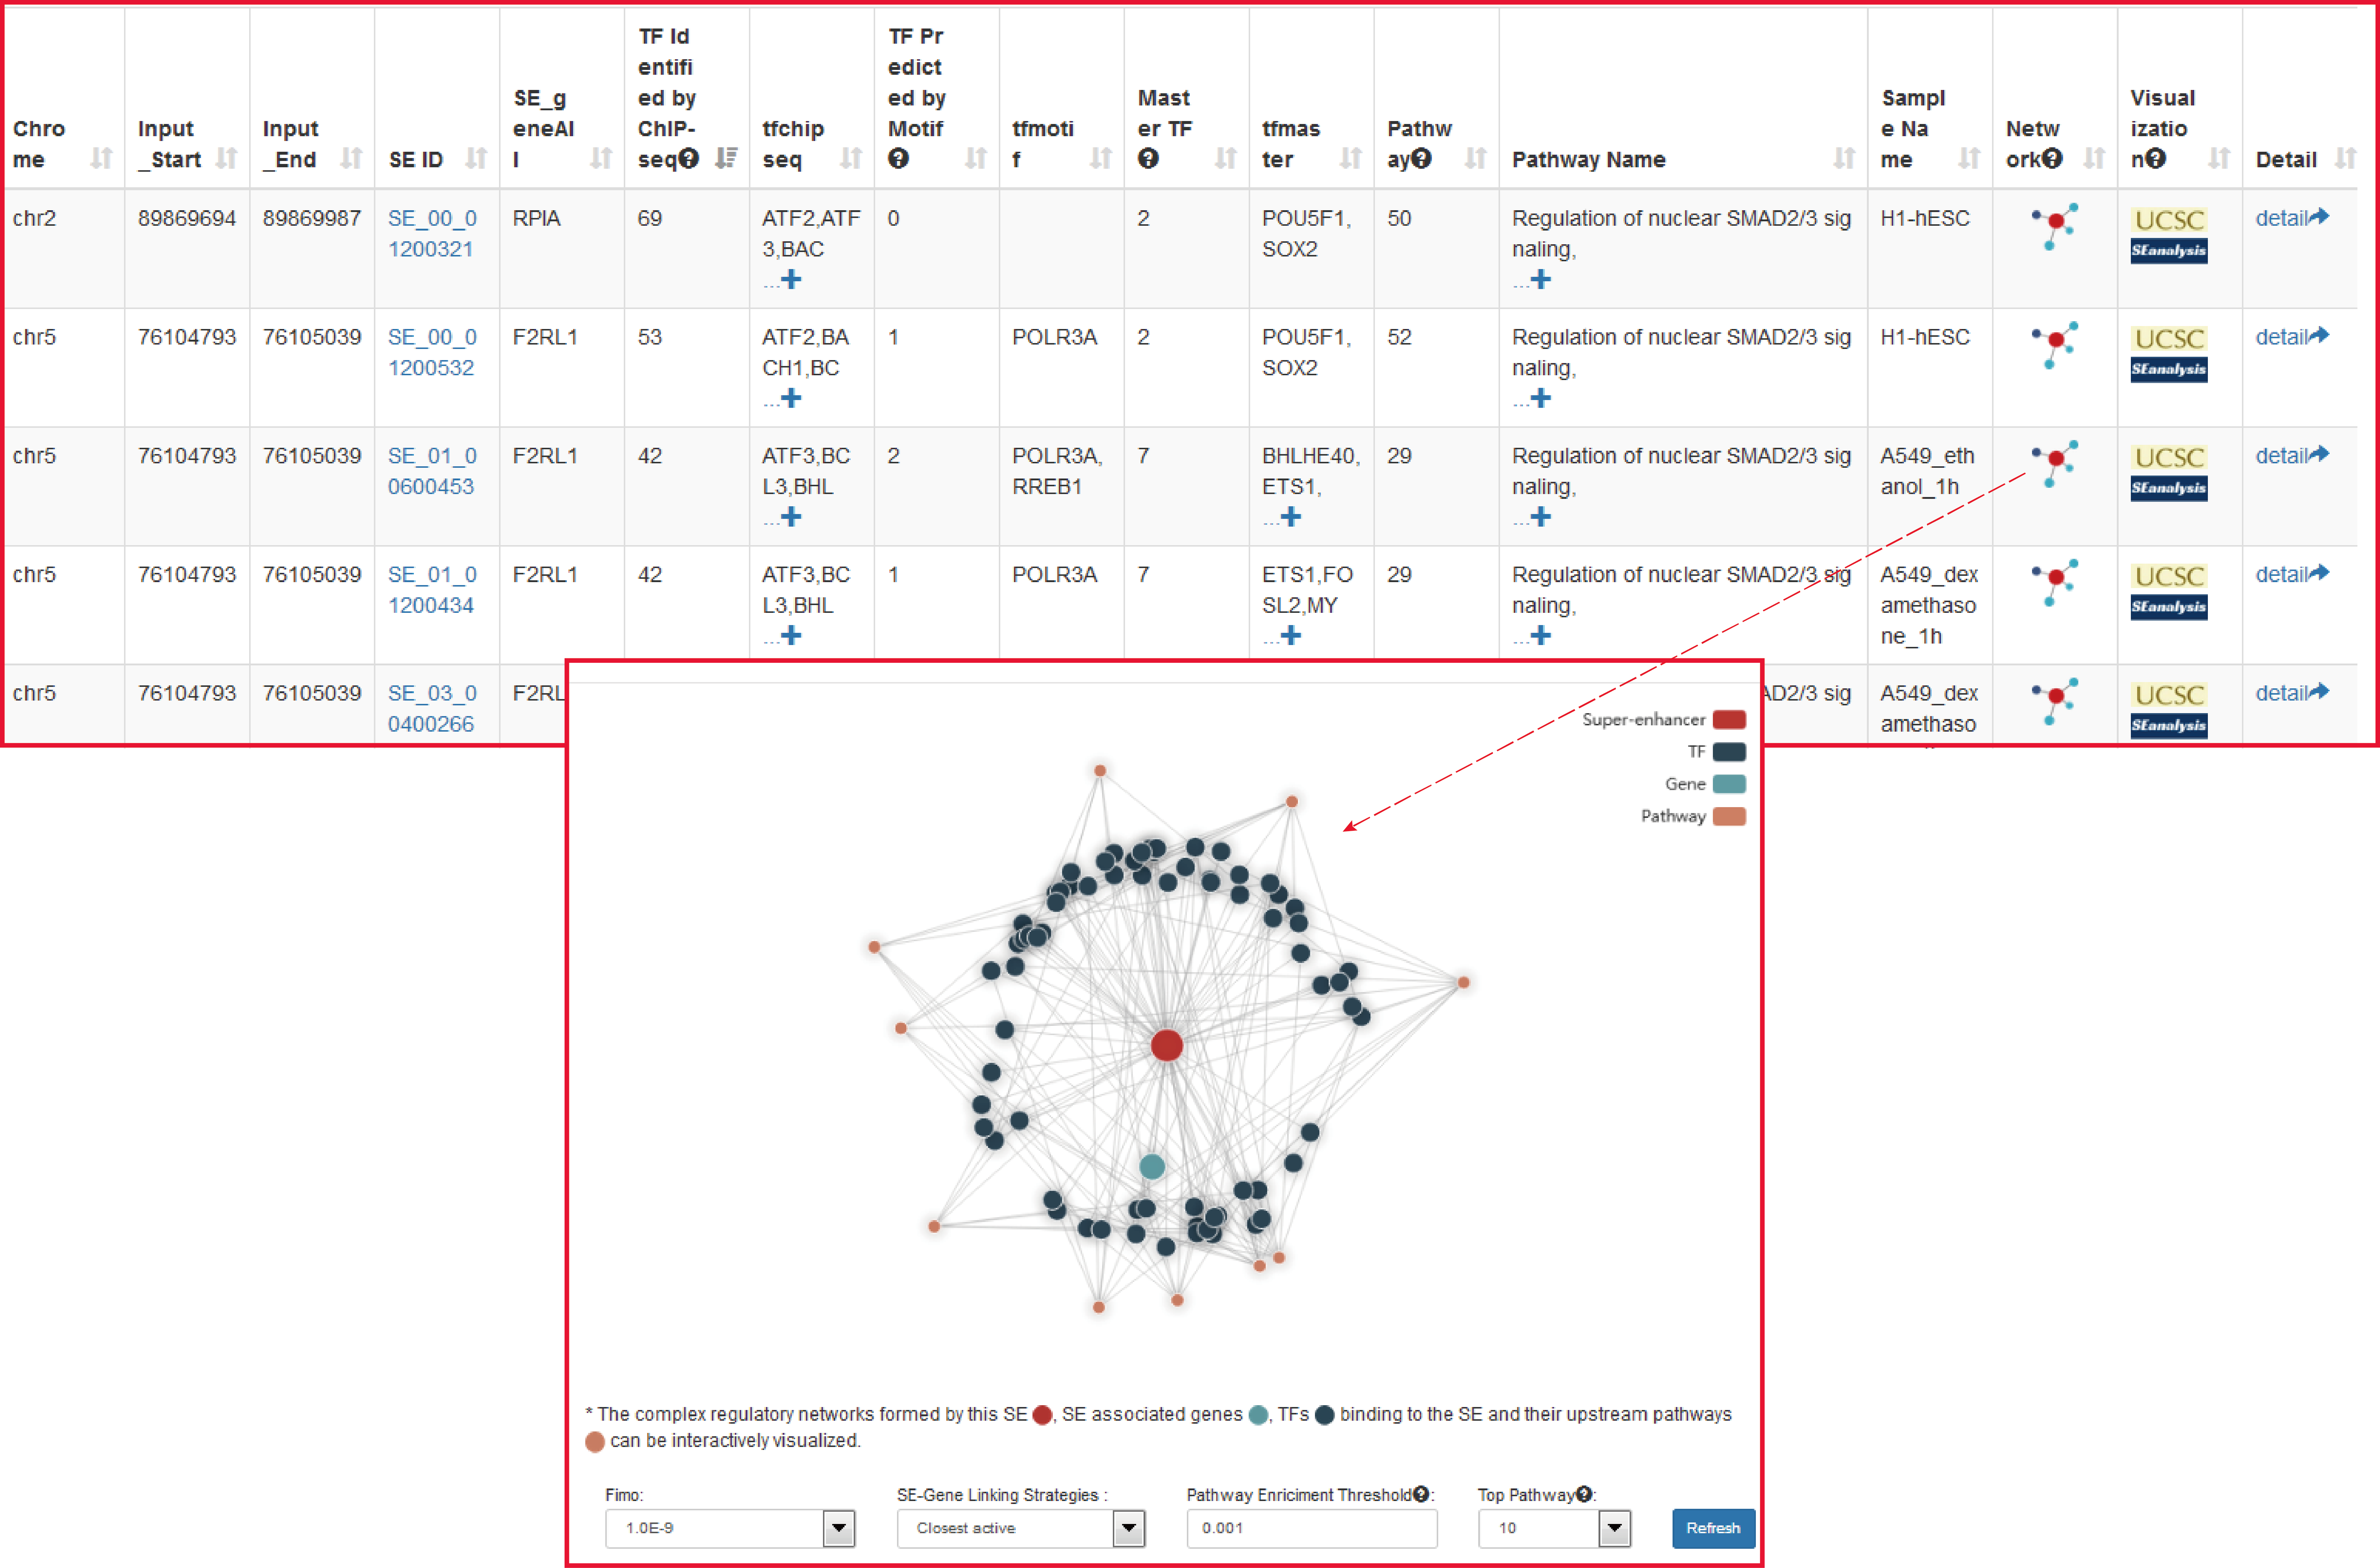2380x1568 pixels.
Task: Sort table by Chrome column
Action: [x=101, y=158]
